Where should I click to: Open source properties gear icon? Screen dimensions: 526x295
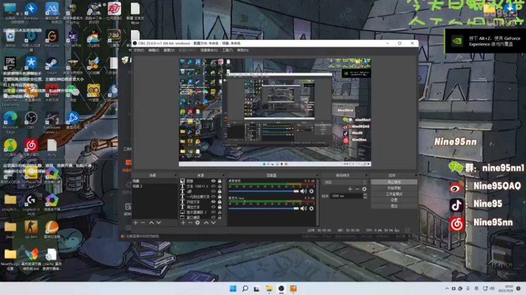click(198, 222)
